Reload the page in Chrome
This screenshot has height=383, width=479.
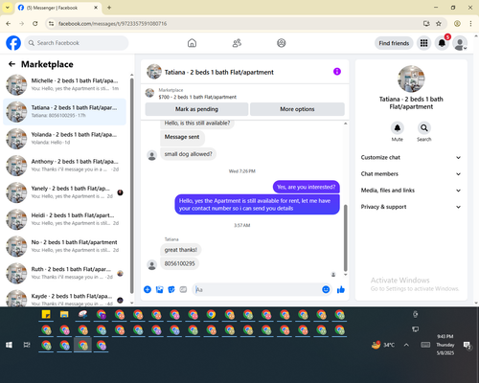coord(35,24)
